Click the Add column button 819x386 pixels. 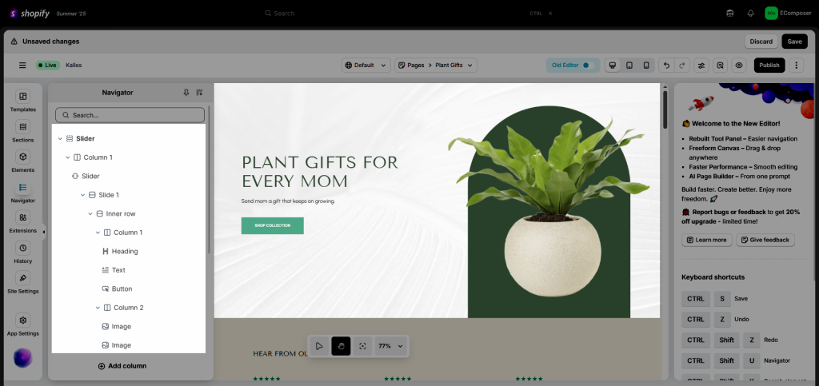point(122,366)
